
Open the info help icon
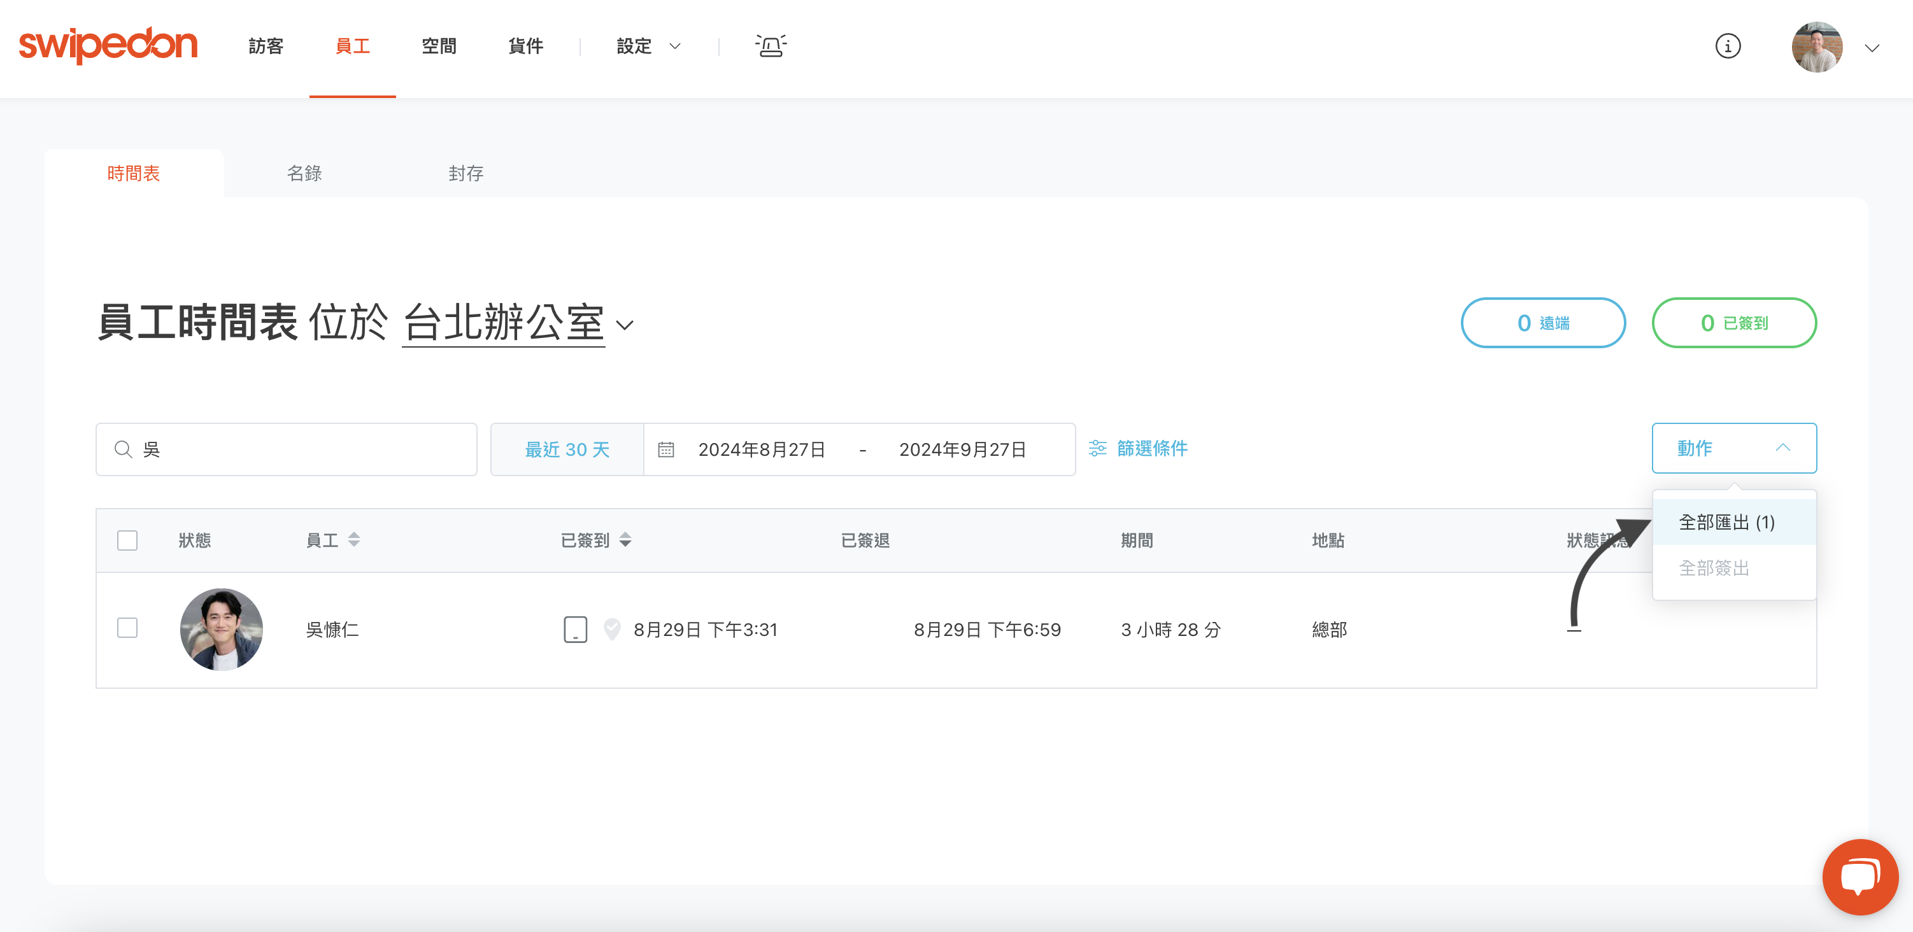1727,46
